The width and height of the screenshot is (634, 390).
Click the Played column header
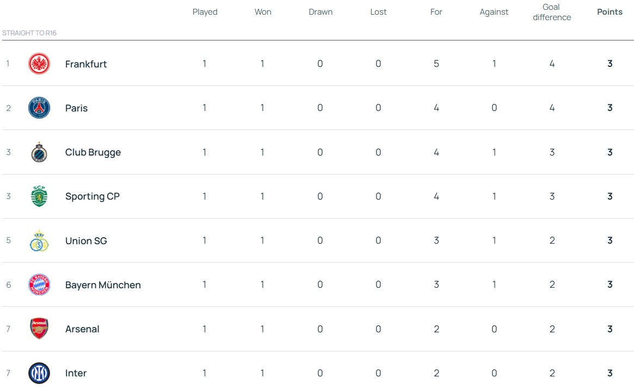point(205,12)
